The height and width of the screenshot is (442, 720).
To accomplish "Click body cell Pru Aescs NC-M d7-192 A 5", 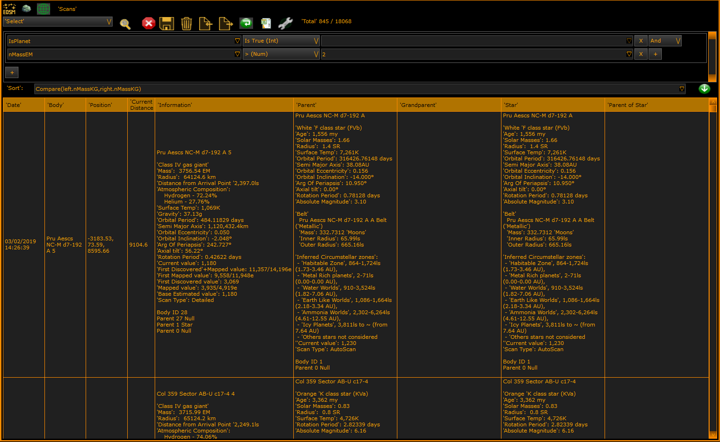I will click(64, 245).
